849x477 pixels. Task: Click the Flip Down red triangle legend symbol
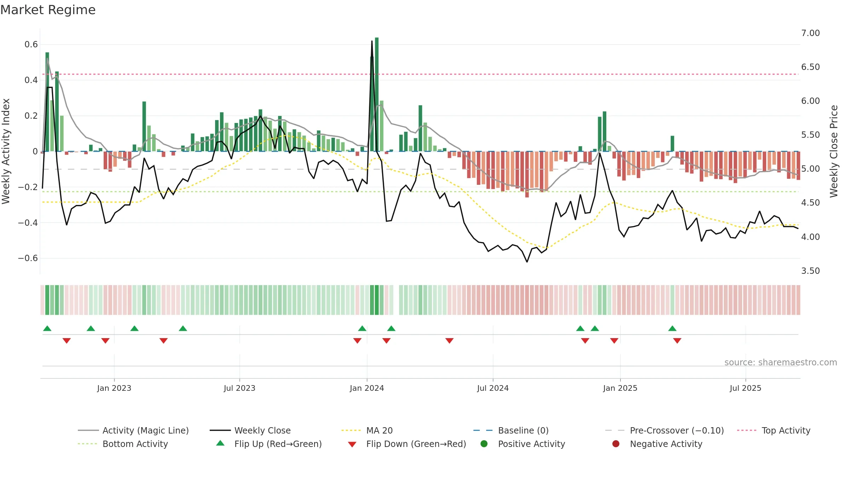[352, 444]
